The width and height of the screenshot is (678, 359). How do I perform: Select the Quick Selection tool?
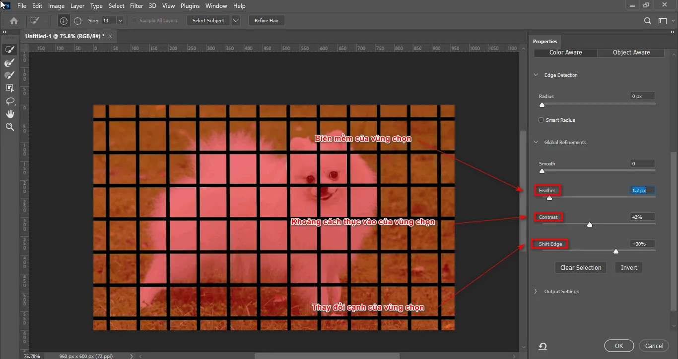coord(10,49)
